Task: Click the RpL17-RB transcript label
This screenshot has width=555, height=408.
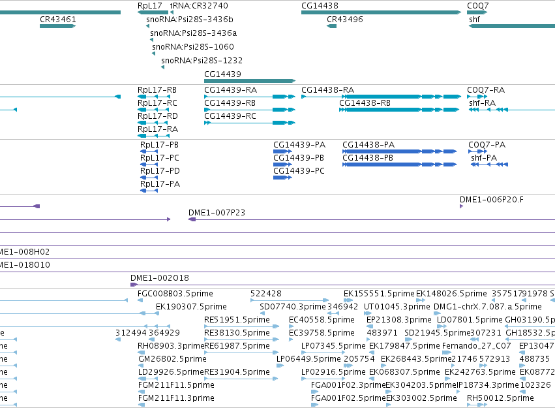Action: click(157, 90)
